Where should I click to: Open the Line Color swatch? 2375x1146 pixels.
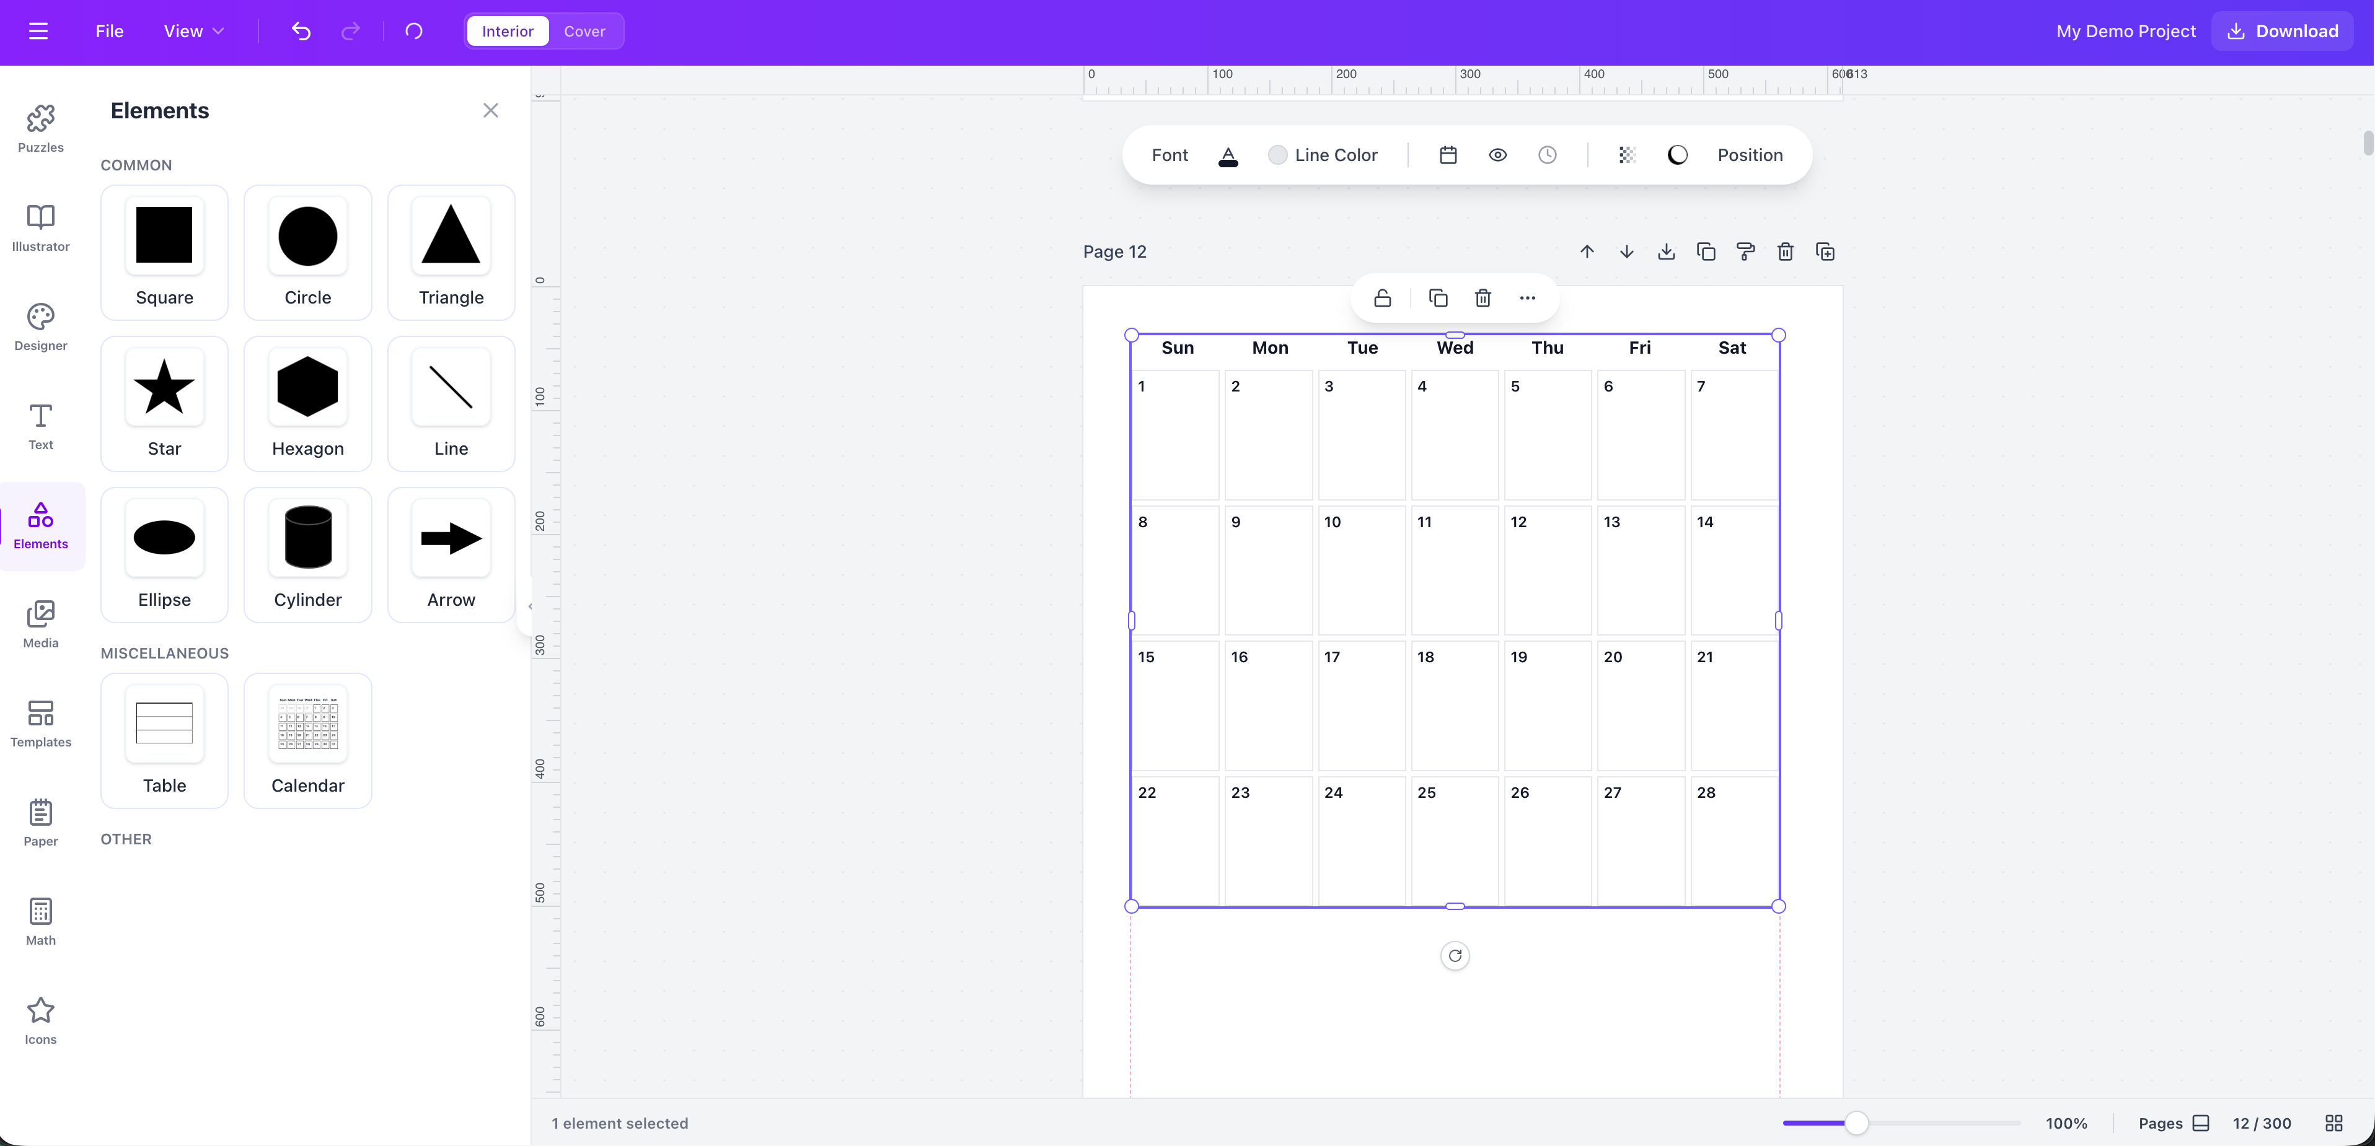coord(1278,155)
